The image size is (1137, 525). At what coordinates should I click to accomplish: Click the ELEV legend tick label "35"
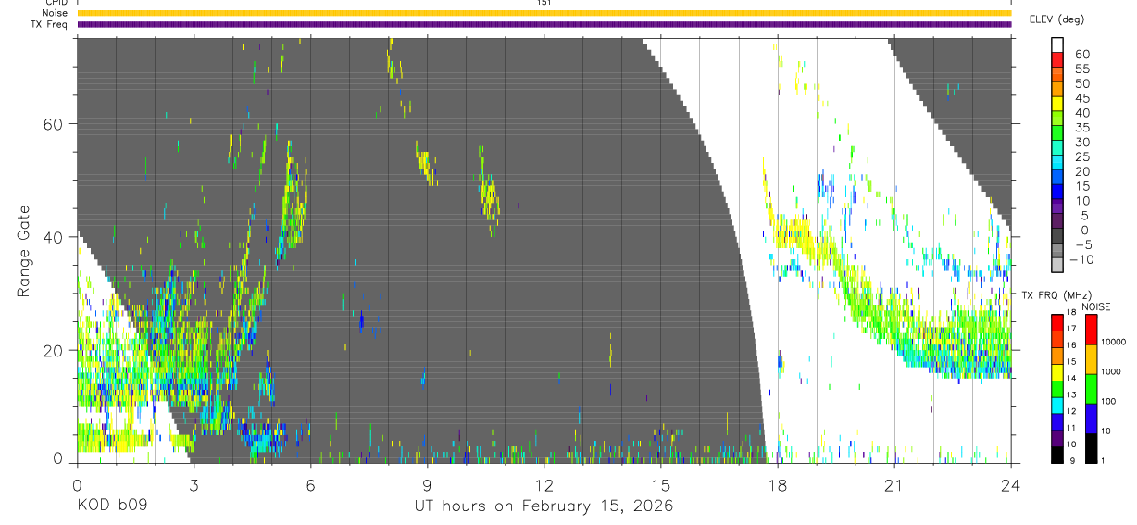pos(1082,128)
